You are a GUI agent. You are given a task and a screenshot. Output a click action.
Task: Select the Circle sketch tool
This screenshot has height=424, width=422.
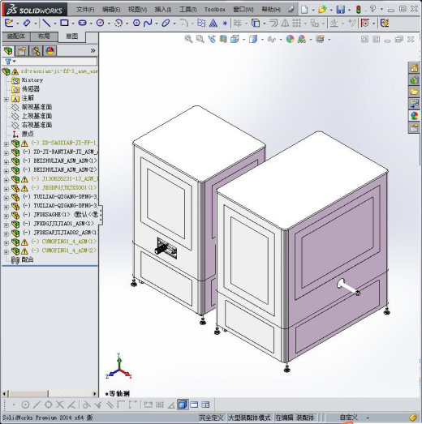point(101,23)
